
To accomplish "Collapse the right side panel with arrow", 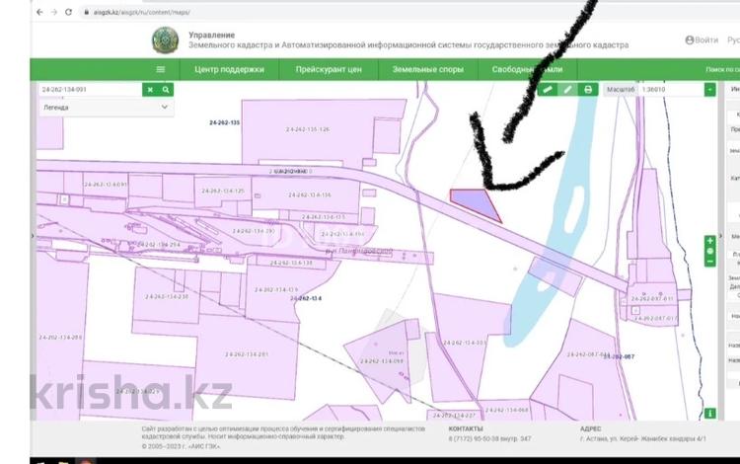I will 721,236.
